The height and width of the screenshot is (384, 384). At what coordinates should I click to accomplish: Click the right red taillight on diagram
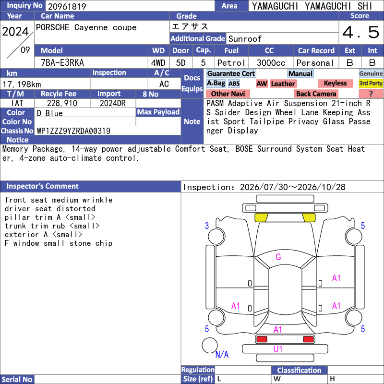pyautogui.click(x=308, y=339)
